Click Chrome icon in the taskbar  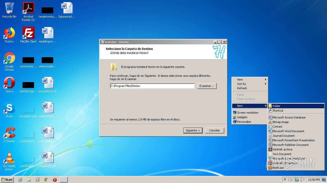point(46,180)
